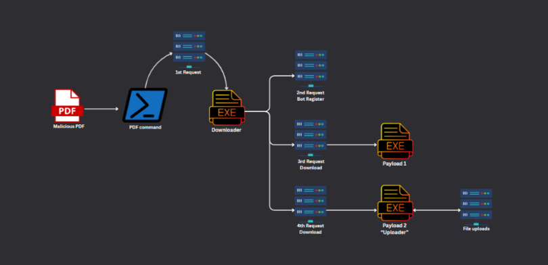Image resolution: width=548 pixels, height=265 pixels.
Task: Select the 3rd Request Download server icon
Action: click(x=311, y=138)
